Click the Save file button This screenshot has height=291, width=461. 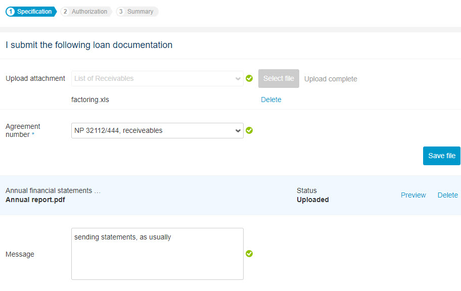coord(442,156)
